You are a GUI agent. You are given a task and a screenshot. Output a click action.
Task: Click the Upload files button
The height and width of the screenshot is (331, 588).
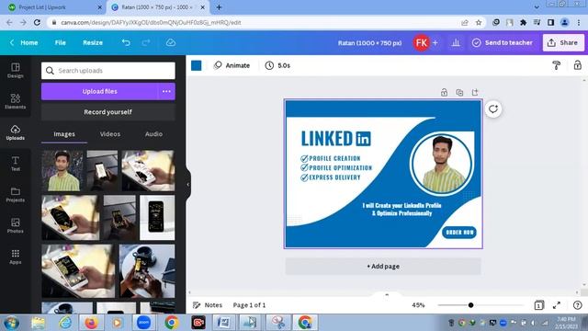(x=100, y=91)
